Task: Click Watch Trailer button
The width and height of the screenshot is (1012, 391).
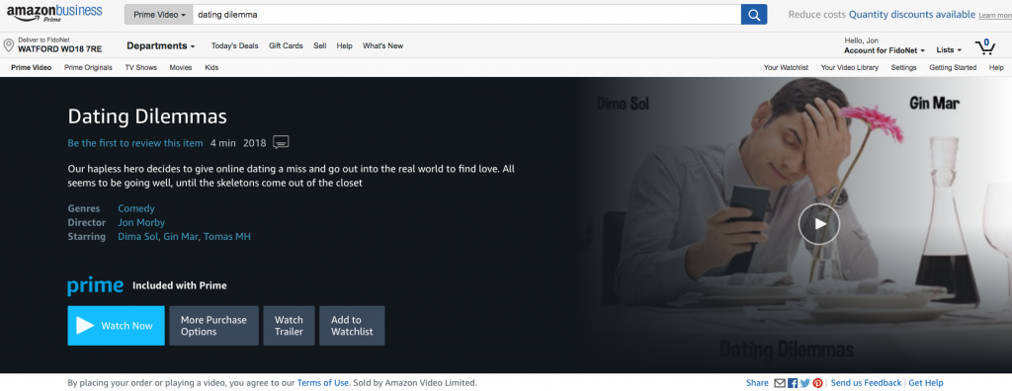Action: 290,326
